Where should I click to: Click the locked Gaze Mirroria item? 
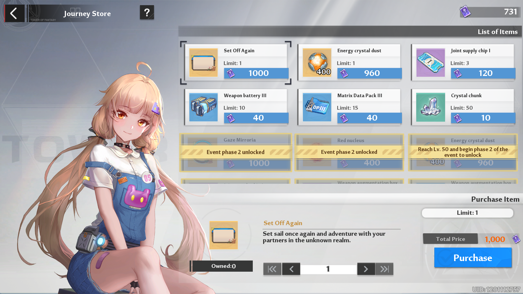(236, 152)
